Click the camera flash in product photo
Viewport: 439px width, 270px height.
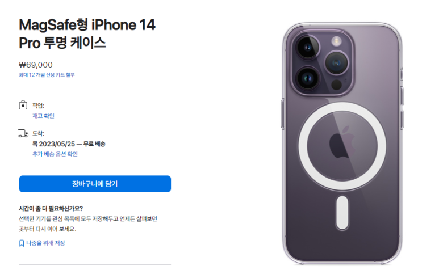(x=336, y=41)
